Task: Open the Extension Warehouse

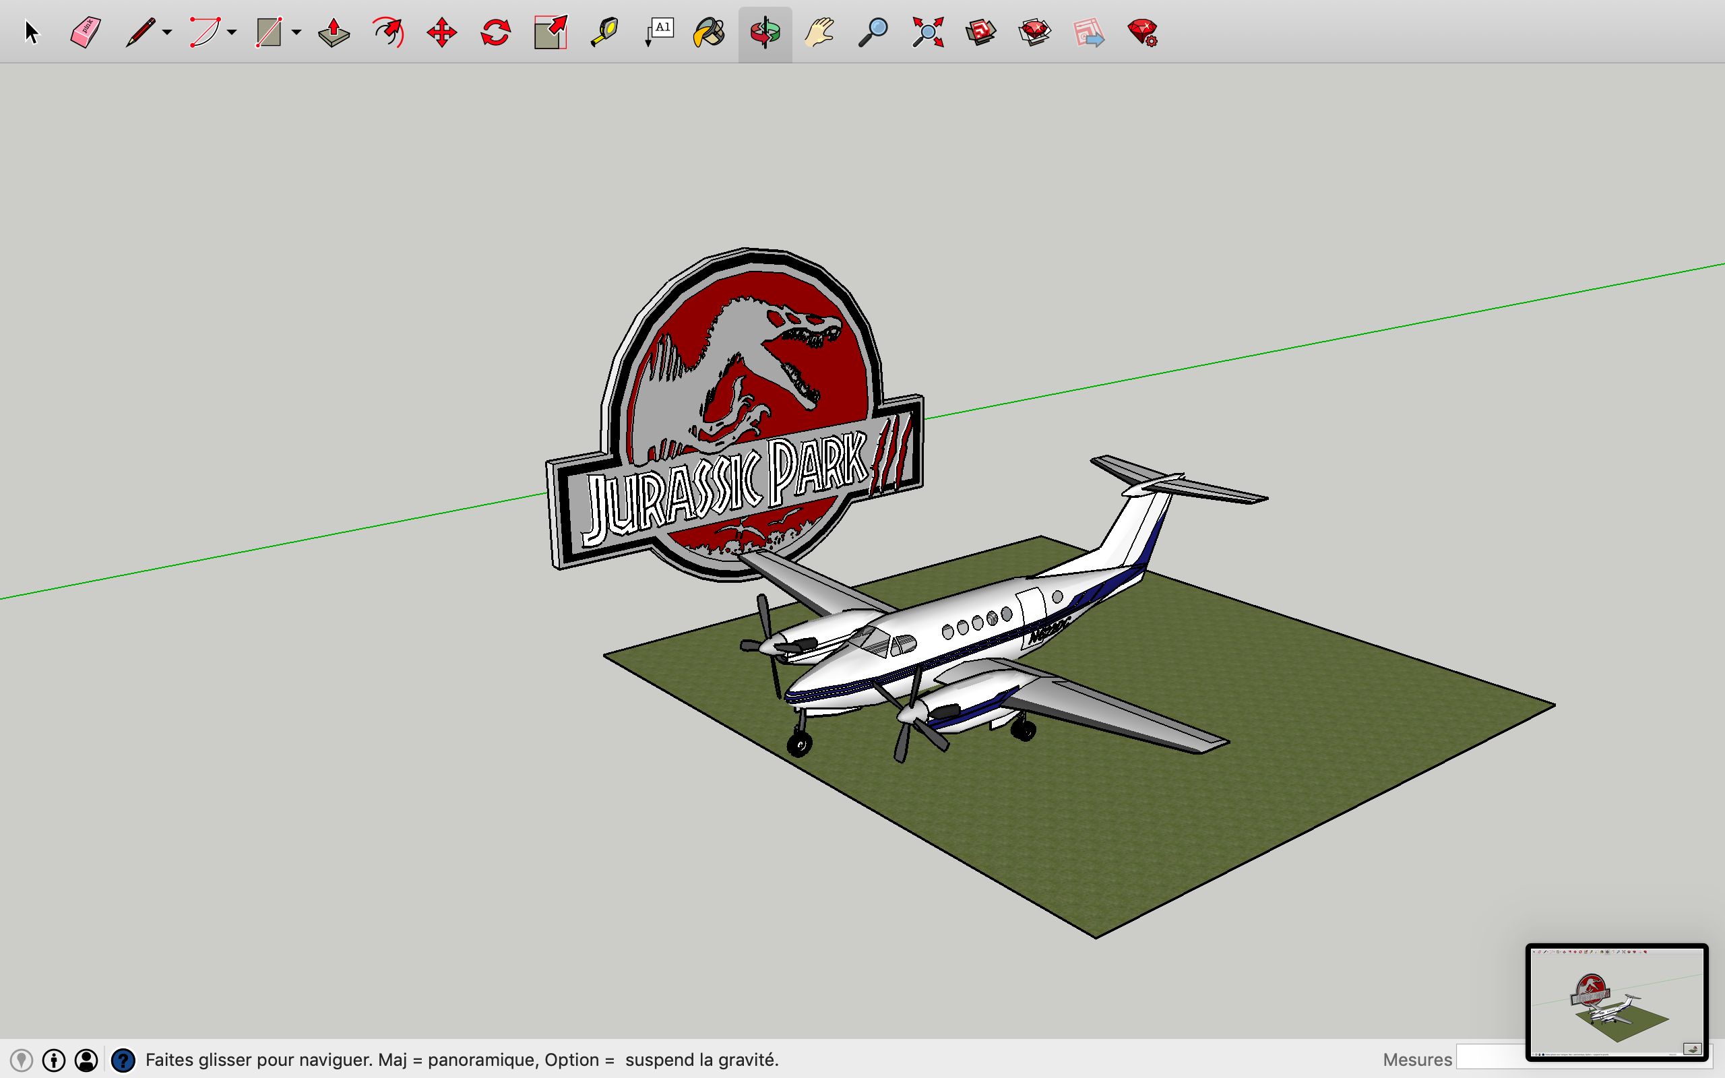Action: coord(1035,33)
